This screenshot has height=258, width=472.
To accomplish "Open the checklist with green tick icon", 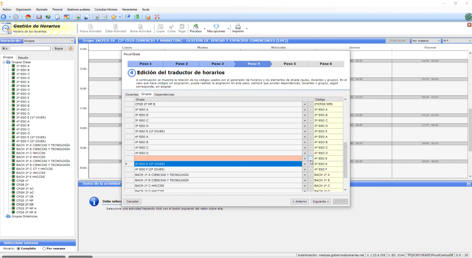I will [104, 17].
